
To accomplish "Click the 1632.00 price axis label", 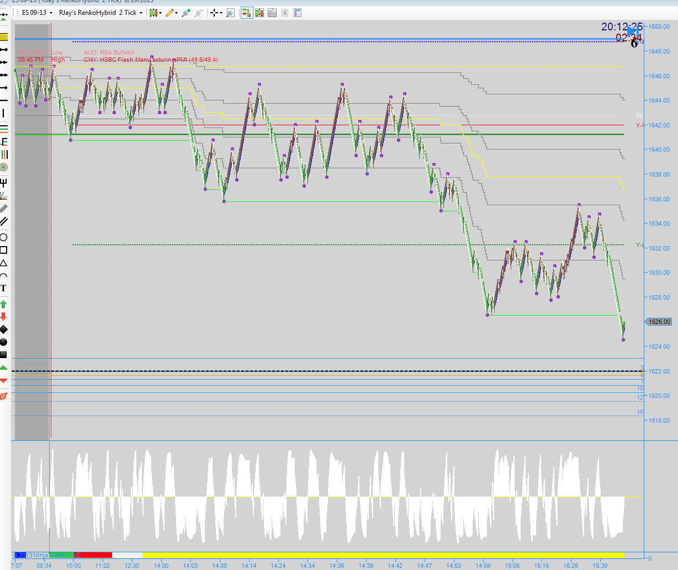I will point(660,248).
